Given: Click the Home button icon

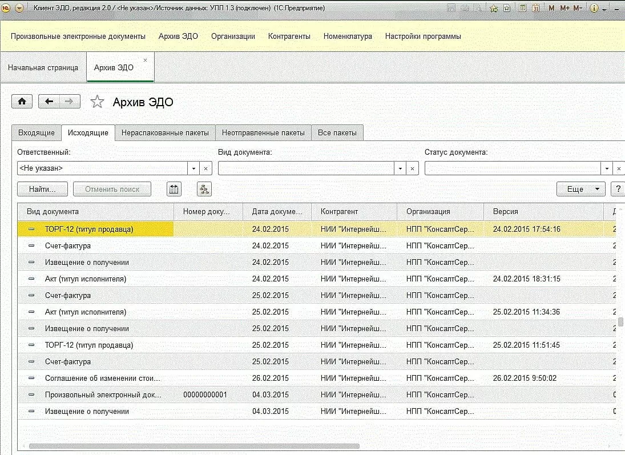Looking at the screenshot, I should [22, 102].
